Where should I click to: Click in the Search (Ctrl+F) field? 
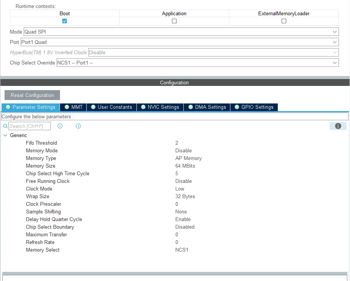29,126
